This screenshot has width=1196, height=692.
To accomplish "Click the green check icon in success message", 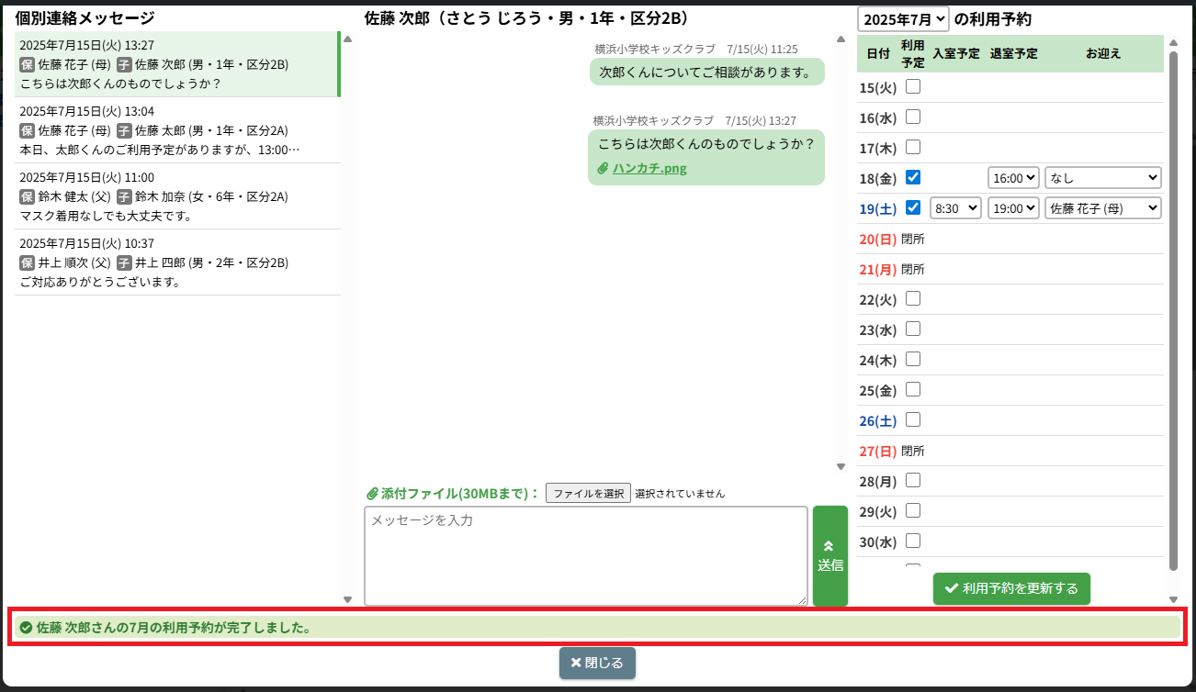I will 26,628.
